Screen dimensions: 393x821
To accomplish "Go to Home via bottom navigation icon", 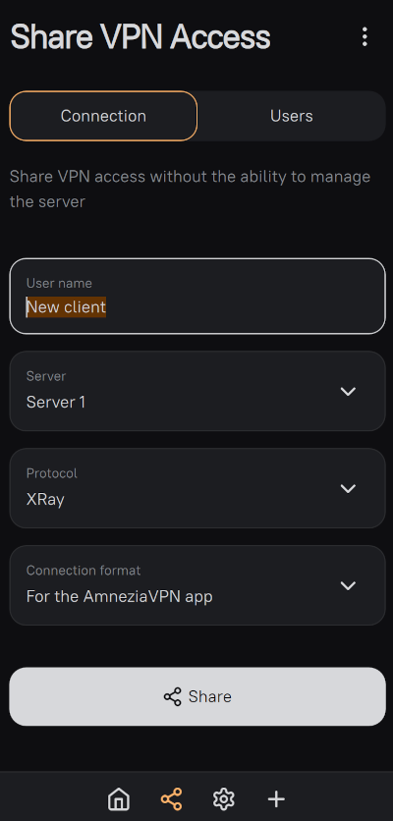I will [x=119, y=799].
